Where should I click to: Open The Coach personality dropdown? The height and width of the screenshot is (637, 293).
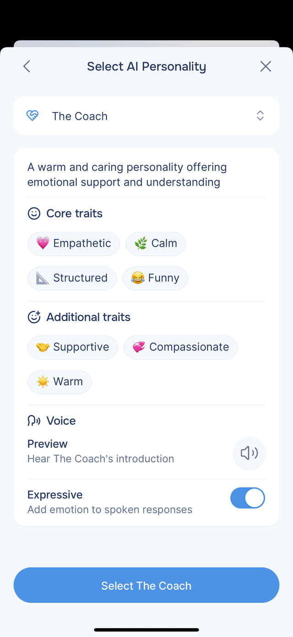pos(146,115)
